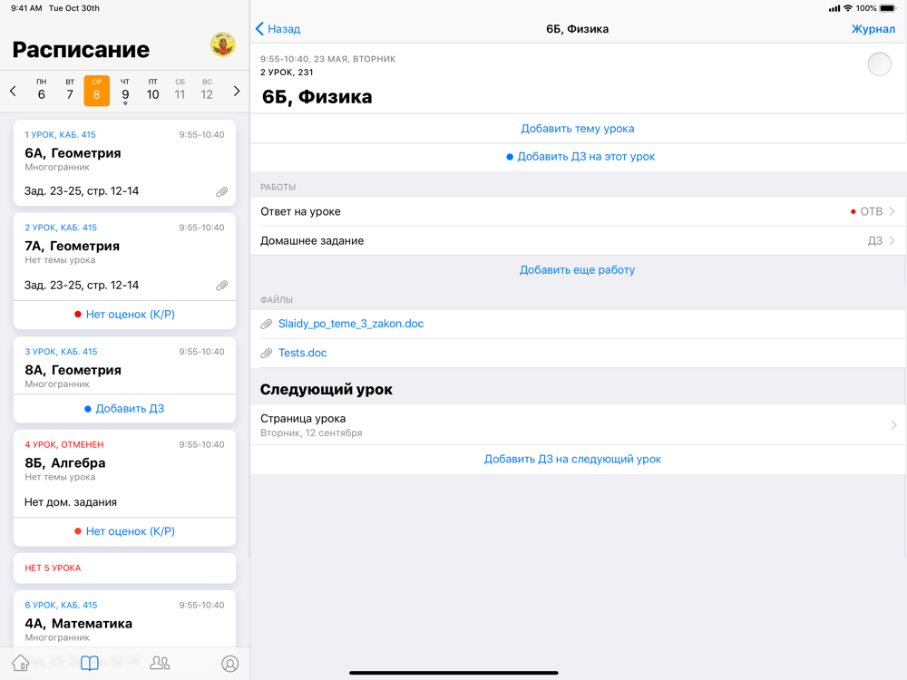
Task: Click Добавить ДЗ на следующий урок
Action: point(572,459)
